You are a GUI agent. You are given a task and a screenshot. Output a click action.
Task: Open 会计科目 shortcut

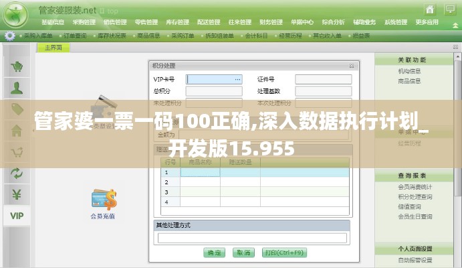click(256, 36)
